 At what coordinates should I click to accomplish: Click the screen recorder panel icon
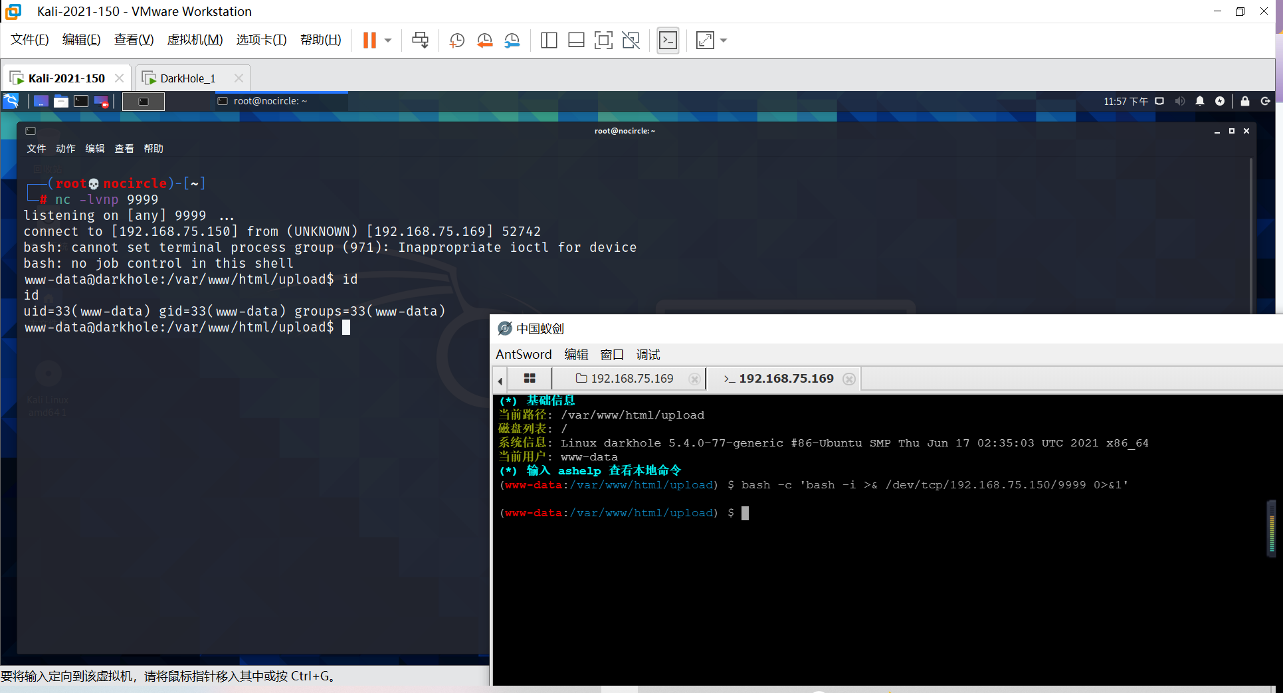tap(101, 101)
